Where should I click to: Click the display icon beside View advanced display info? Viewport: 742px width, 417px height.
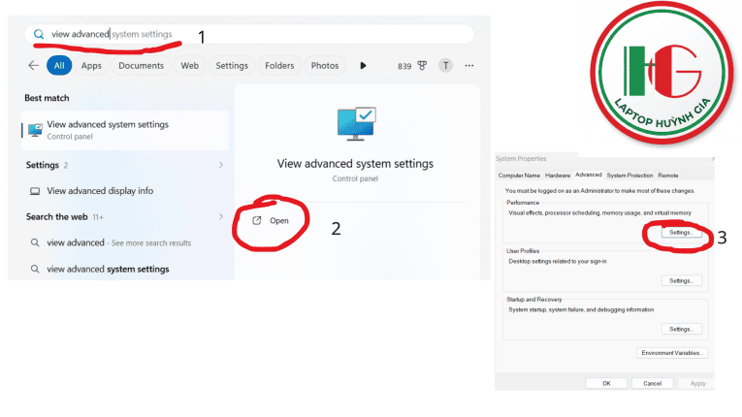35,191
